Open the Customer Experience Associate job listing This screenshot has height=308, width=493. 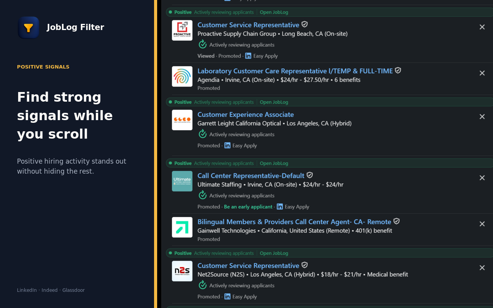pyautogui.click(x=246, y=115)
